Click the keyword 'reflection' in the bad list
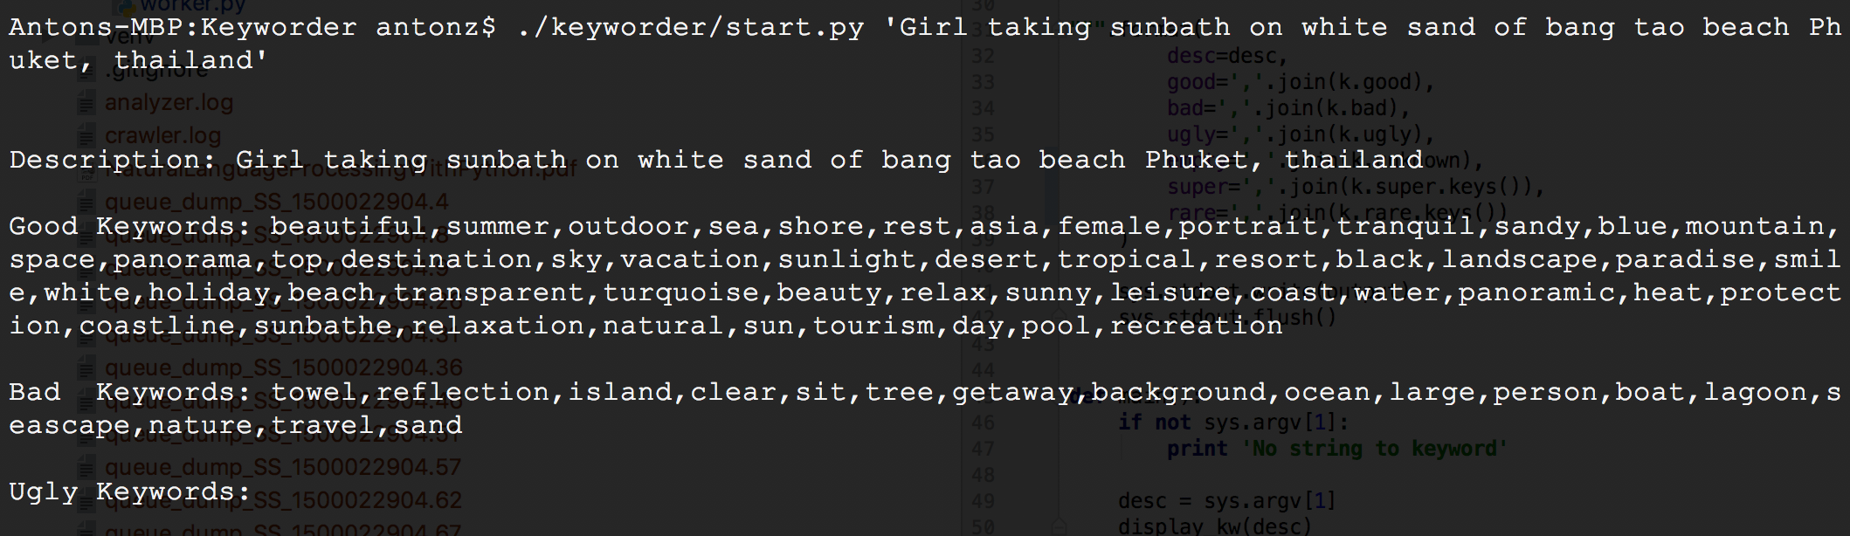 pyautogui.click(x=463, y=393)
